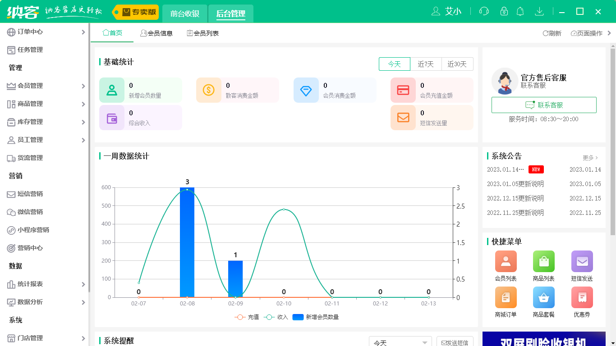Image resolution: width=616 pixels, height=346 pixels.
Task: Switch to the 会员信息 tab
Action: [157, 33]
